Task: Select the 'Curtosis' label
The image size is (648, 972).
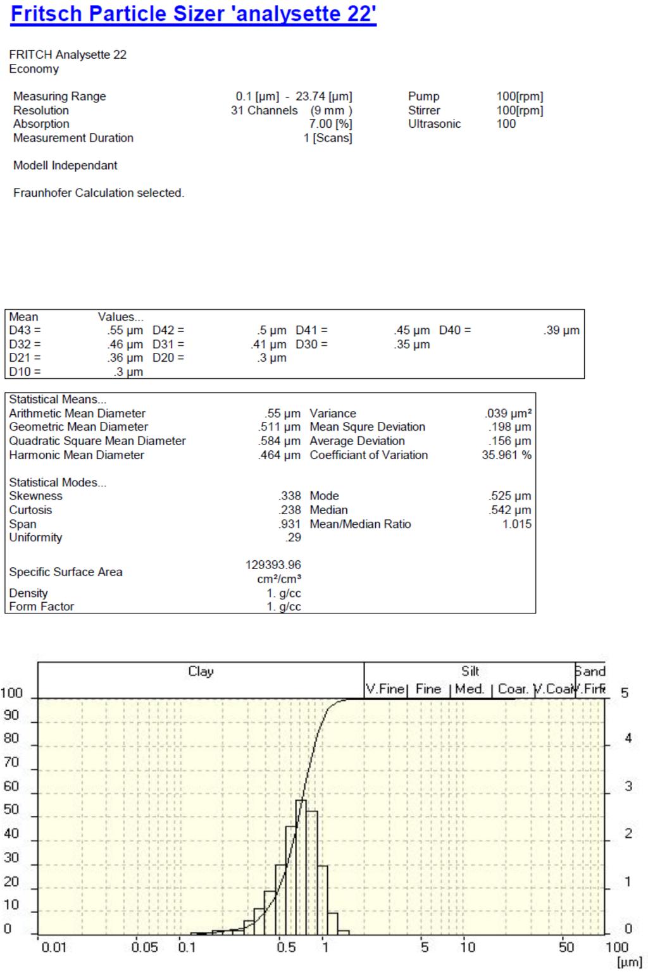Action: tap(30, 510)
